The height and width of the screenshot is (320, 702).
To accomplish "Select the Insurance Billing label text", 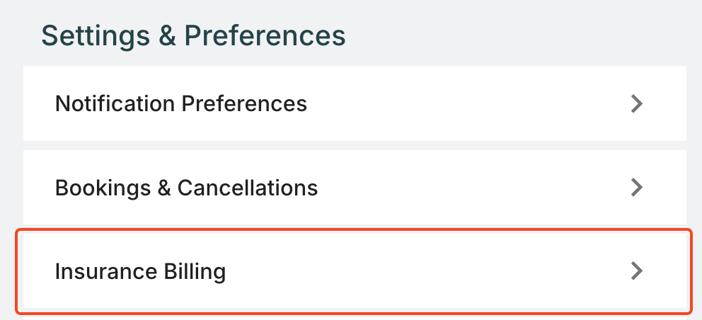I will (140, 271).
